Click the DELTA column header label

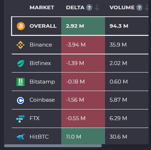point(75,7)
